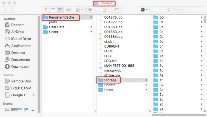Select BOOTCAMP volume

click(x=18, y=88)
